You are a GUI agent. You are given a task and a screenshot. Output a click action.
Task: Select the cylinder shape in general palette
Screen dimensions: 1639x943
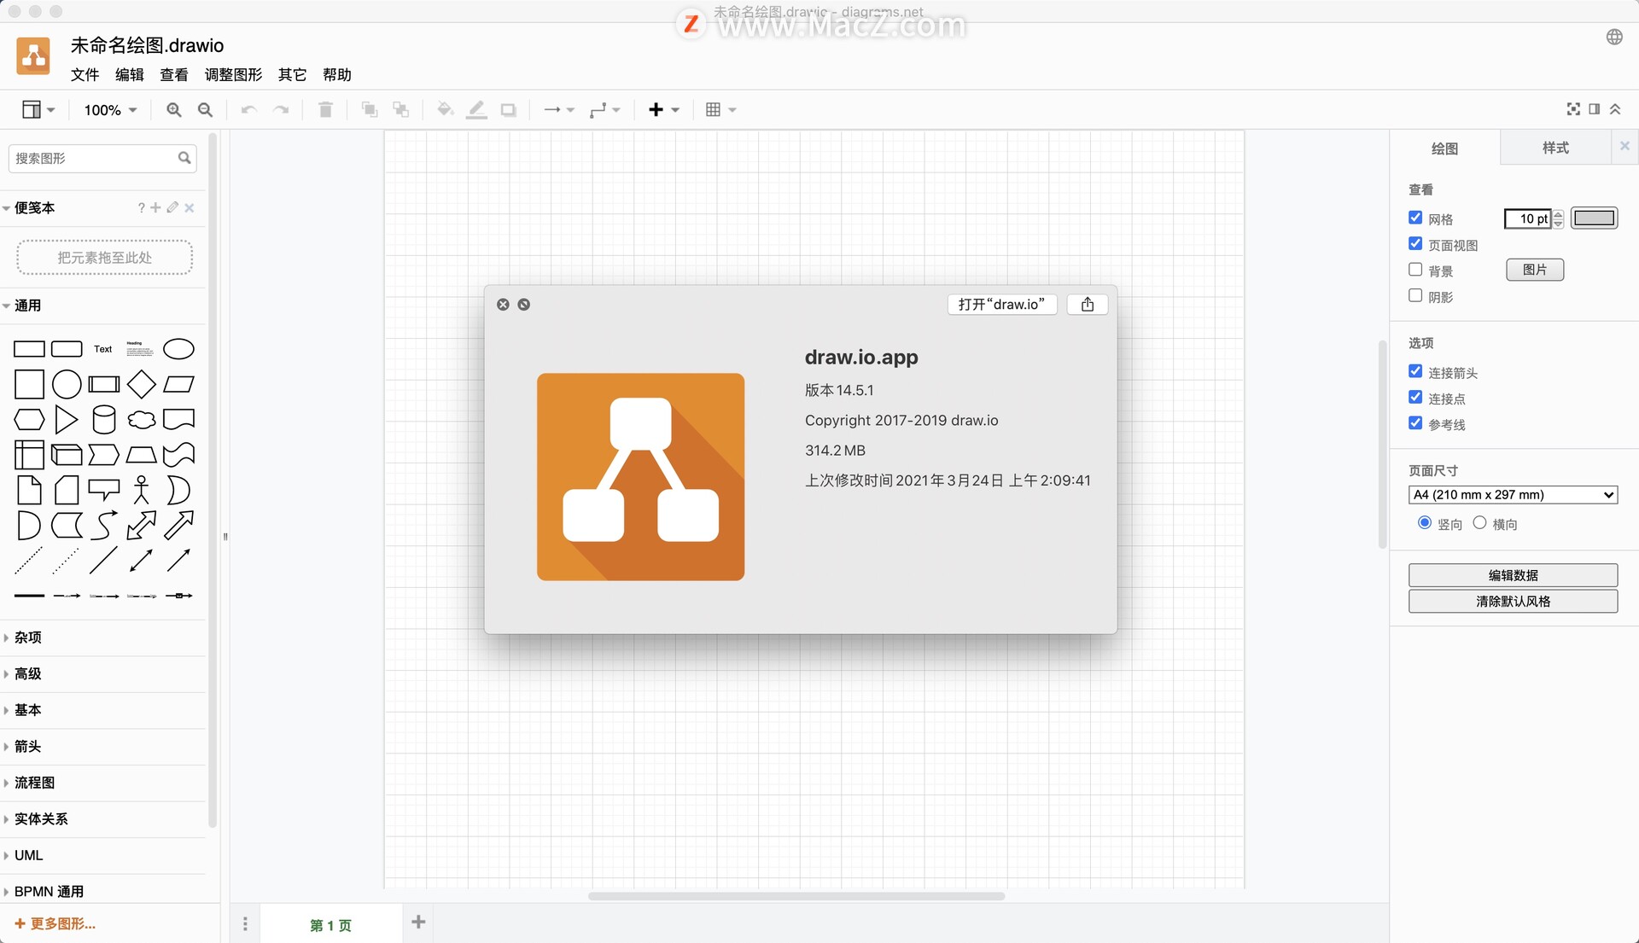[104, 420]
